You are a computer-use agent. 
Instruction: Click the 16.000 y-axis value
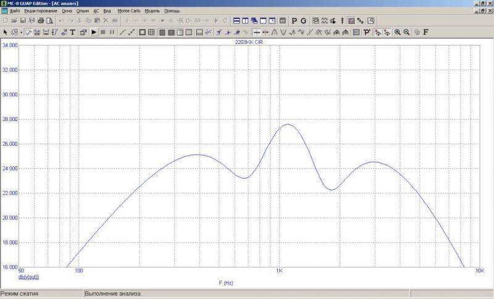(x=10, y=267)
